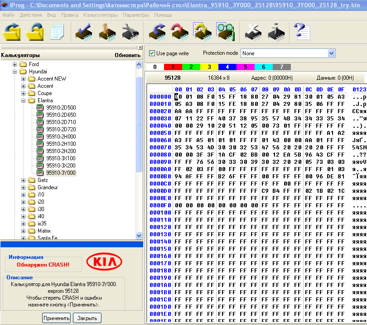The image size is (367, 325).
Task: Select calculator 95910-3X200
Action: coord(61,166)
